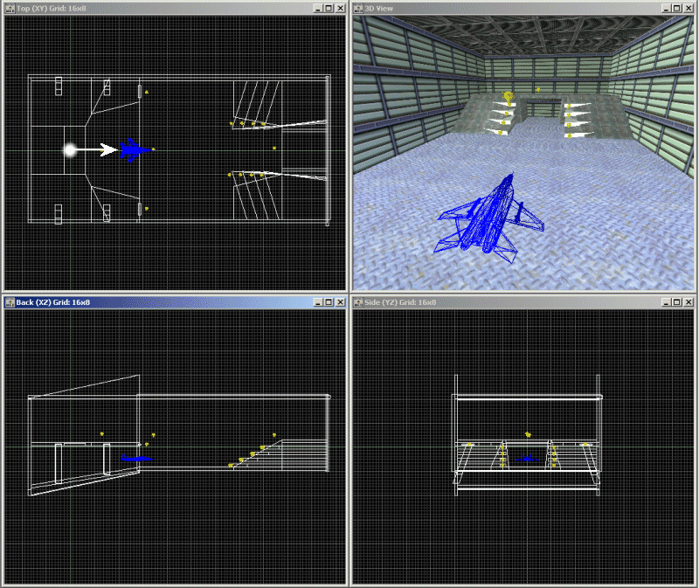Screen dimensions: 699x588
Task: Focus the Back (XZ) Grid title bar
Action: (175, 302)
